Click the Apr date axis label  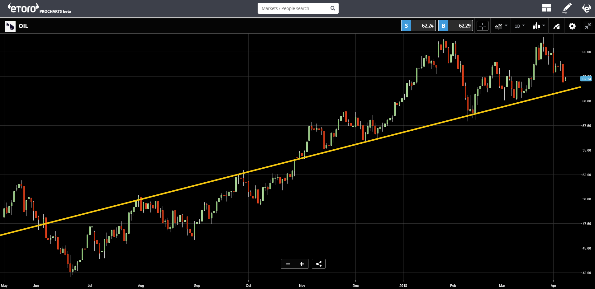553,286
